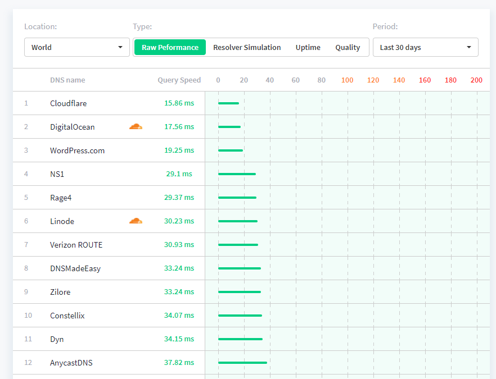The width and height of the screenshot is (496, 379).
Task: Open the Dyn DNS entry
Action: point(57,339)
